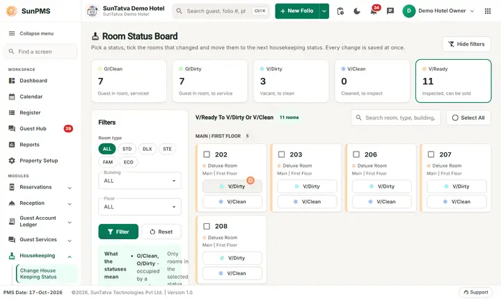The width and height of the screenshot is (501, 299).
Task: Open the Building ALL dropdown
Action: pos(140,181)
